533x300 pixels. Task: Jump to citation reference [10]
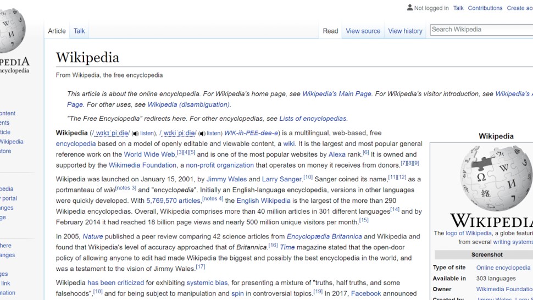tap(308, 177)
